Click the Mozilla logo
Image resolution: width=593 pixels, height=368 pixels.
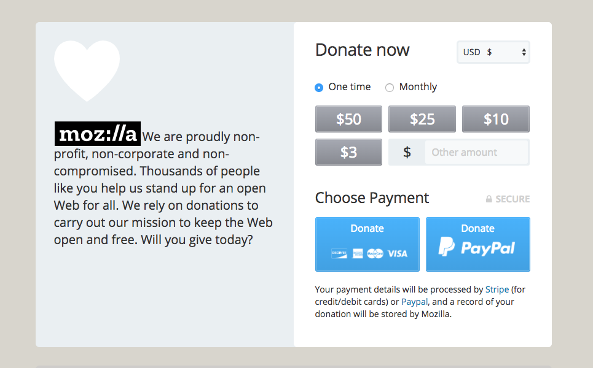(98, 134)
